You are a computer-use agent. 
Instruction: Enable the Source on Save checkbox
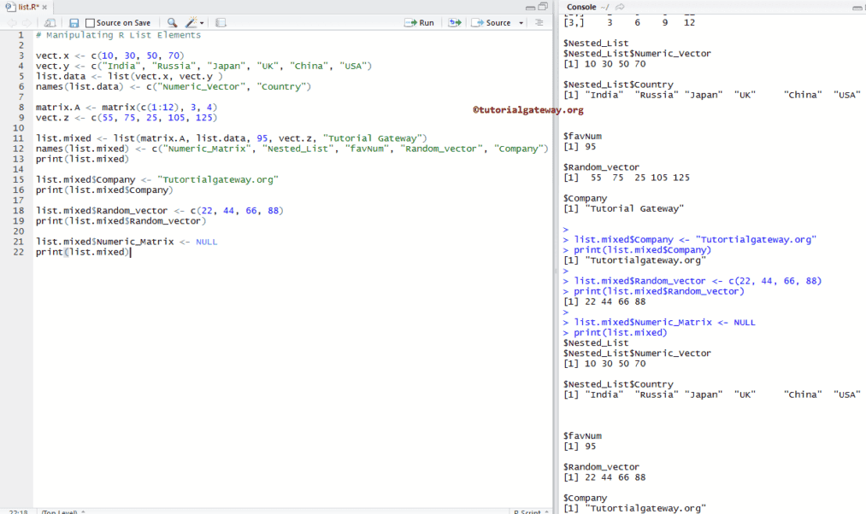[x=91, y=23]
